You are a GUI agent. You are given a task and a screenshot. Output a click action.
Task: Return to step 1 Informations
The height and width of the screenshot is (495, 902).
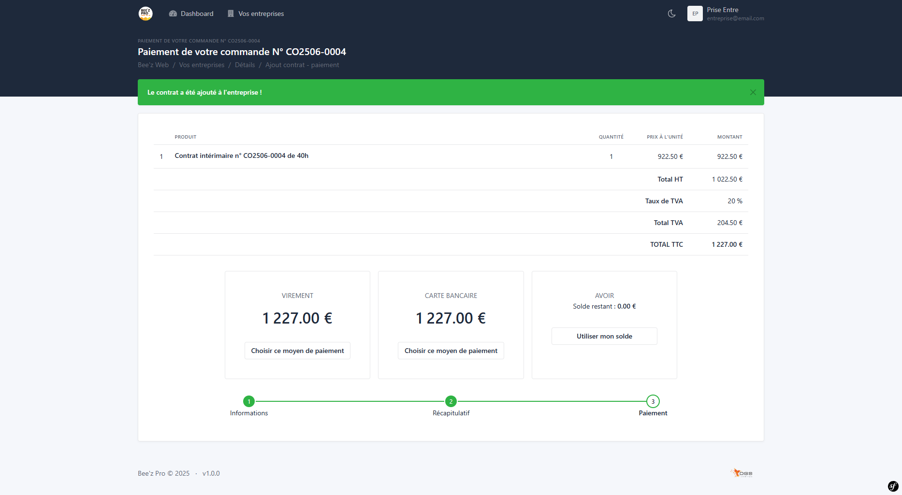tap(249, 401)
